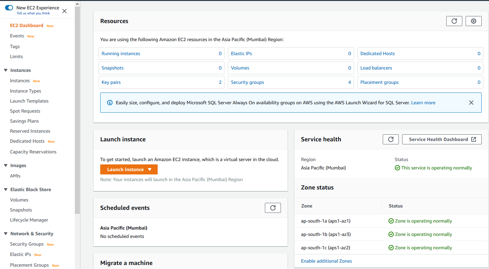Image resolution: width=489 pixels, height=269 pixels.
Task: Open the Learn more link
Action: tap(423, 103)
